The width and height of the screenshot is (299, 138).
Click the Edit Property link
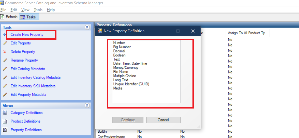[x=21, y=43]
